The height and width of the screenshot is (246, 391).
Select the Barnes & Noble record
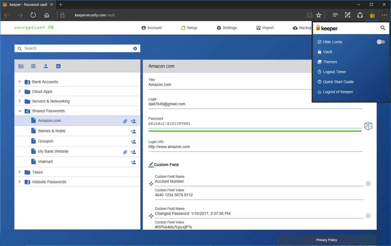point(77,131)
